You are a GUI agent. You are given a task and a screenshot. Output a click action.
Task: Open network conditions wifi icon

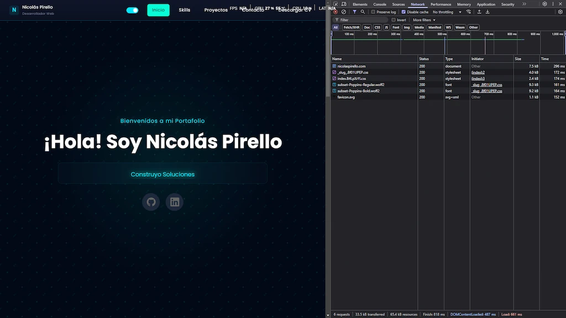(x=469, y=12)
